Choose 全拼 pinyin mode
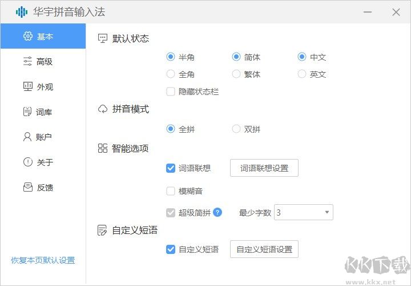Viewport: 411px width, 286px height. point(171,129)
